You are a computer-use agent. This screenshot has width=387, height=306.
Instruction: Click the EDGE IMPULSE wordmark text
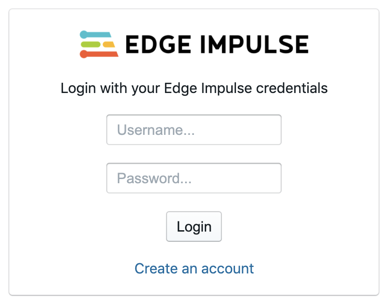coord(217,44)
